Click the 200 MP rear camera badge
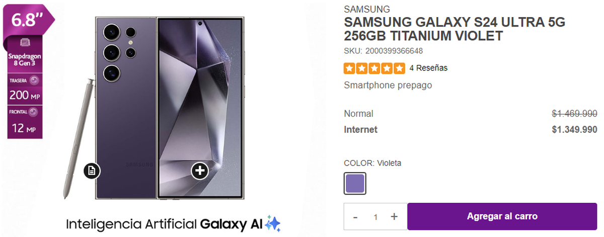This screenshot has width=604, height=237. tap(24, 89)
